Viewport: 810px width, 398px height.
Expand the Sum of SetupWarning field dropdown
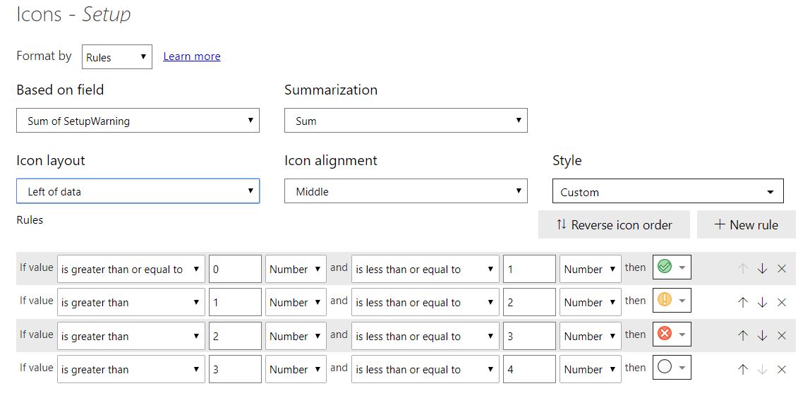[x=138, y=121]
